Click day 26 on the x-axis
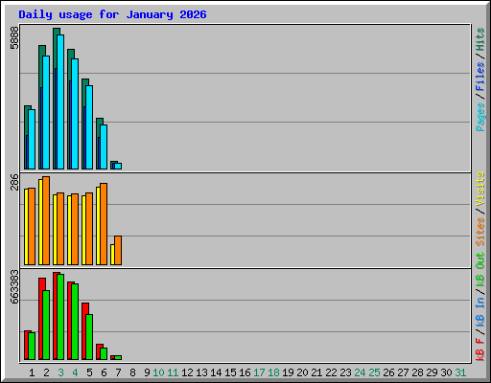The width and height of the screenshot is (491, 383). point(388,372)
